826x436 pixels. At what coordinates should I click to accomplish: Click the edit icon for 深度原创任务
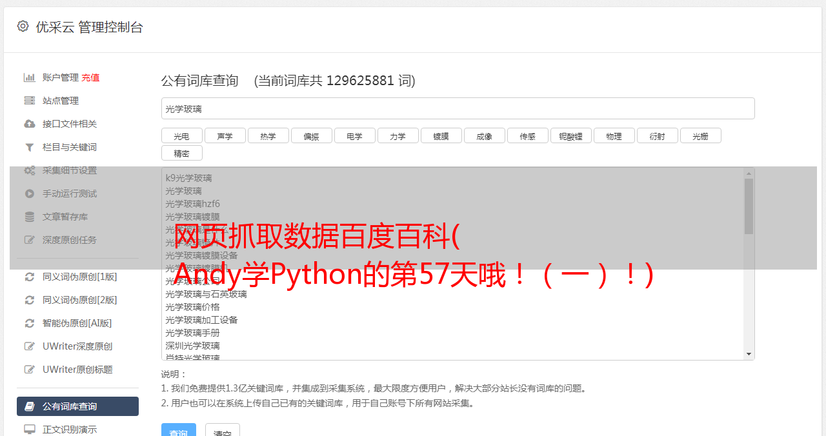[x=30, y=240]
